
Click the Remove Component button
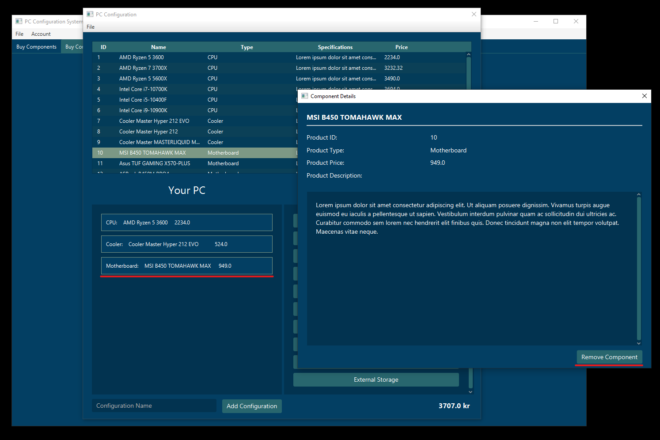pyautogui.click(x=609, y=357)
